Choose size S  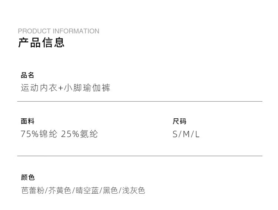(x=175, y=134)
